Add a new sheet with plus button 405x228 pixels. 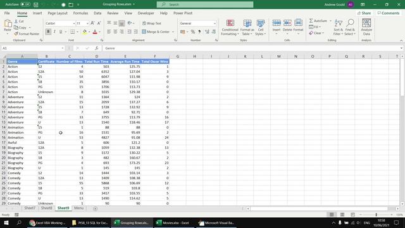pyautogui.click(x=95, y=208)
